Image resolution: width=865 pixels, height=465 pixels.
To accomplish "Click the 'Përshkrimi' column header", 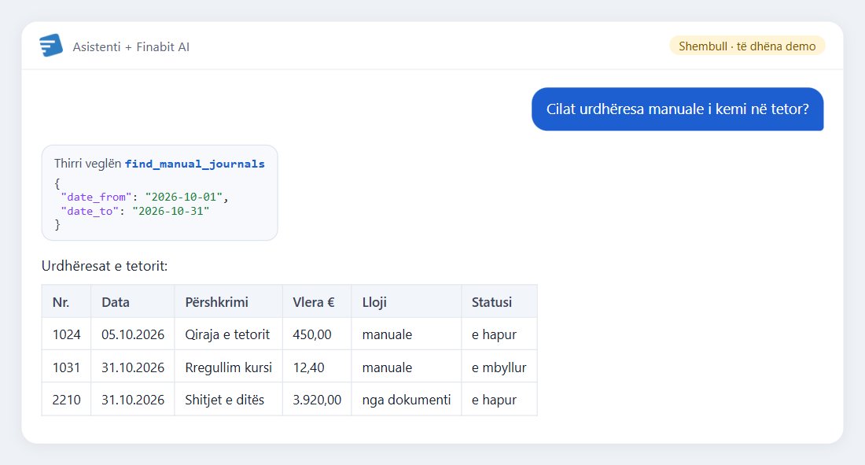I will click(x=228, y=301).
